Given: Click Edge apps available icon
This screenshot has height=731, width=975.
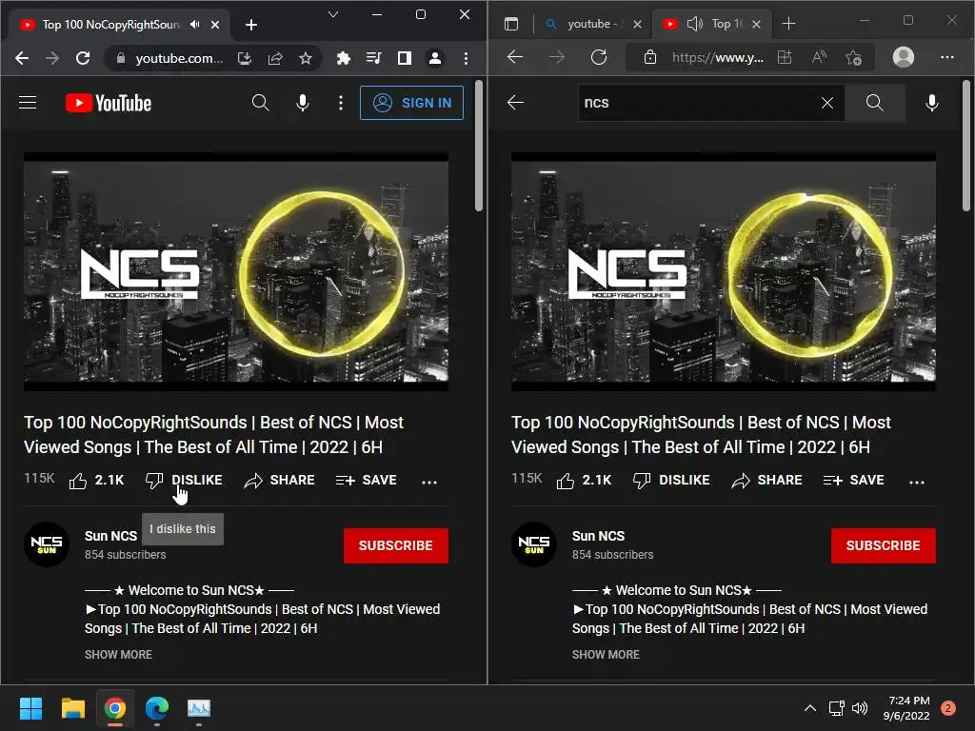Looking at the screenshot, I should coord(785,57).
